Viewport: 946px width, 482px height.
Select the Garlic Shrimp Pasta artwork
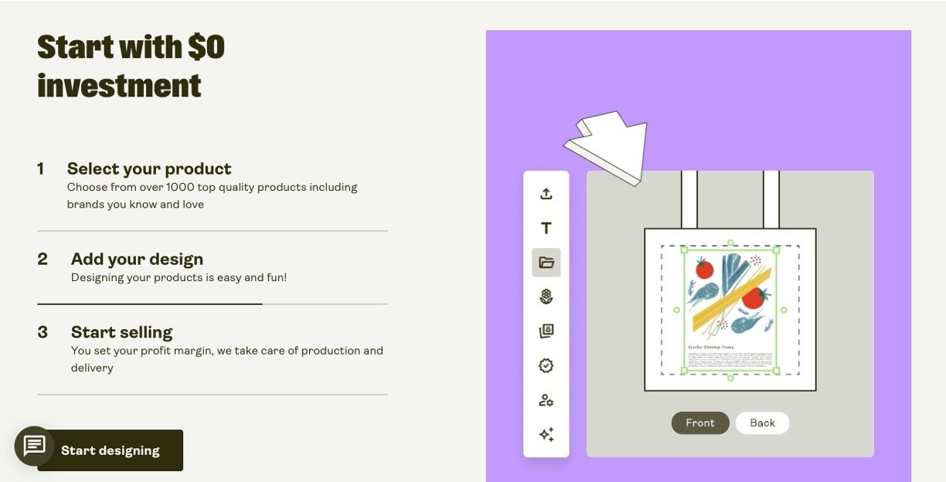730,311
